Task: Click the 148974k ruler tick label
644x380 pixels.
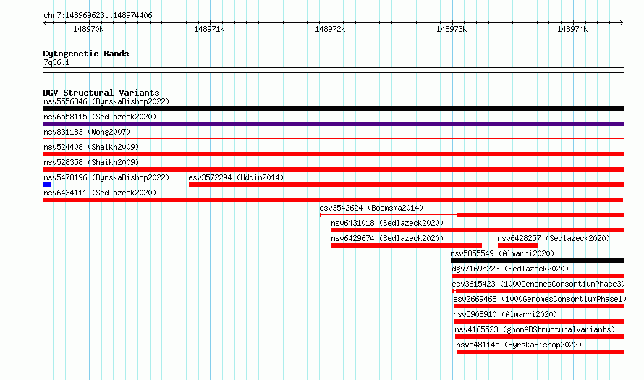Action: click(x=572, y=29)
